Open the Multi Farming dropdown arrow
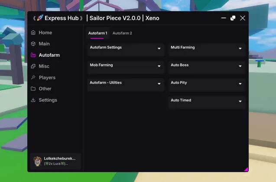276x182 pixels. click(x=240, y=49)
